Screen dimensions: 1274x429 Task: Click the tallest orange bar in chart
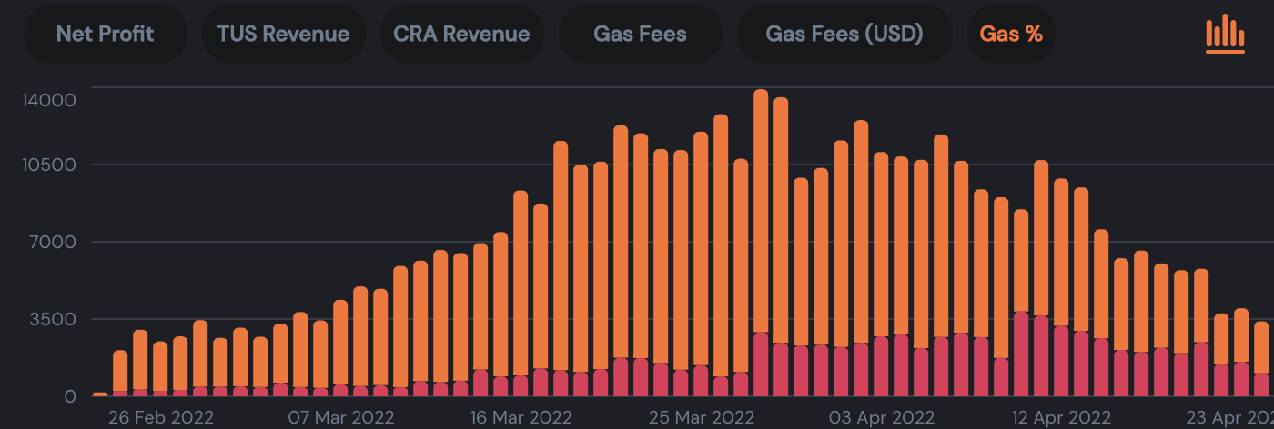coord(761,211)
